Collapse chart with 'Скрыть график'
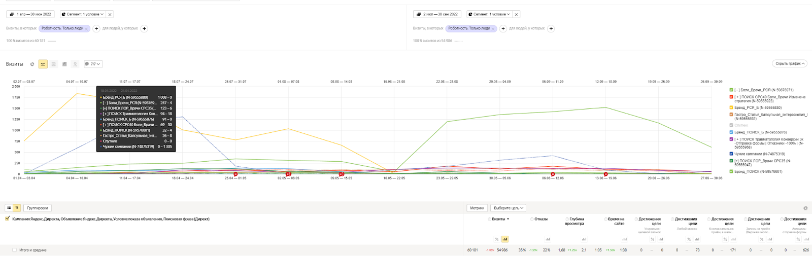812x256 pixels. pos(789,63)
